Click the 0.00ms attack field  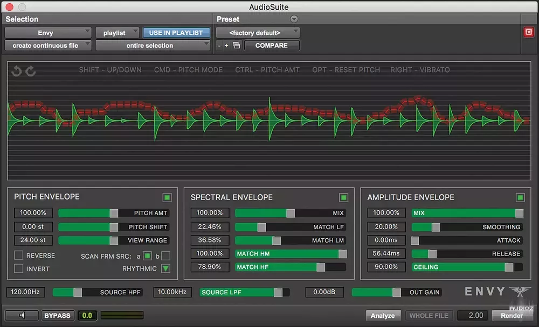pos(386,240)
